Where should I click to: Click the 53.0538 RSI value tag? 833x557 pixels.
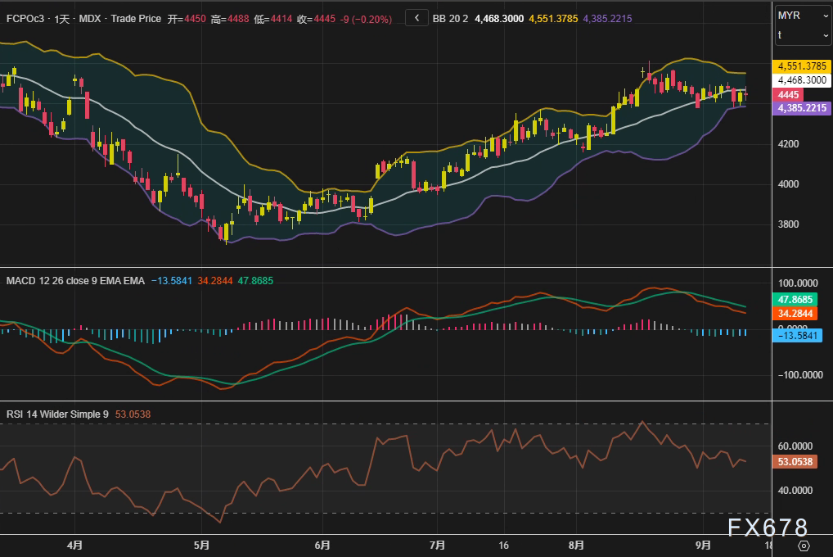795,462
